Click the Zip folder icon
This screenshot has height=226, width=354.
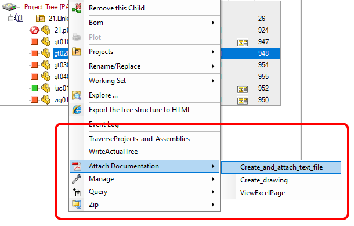77,205
